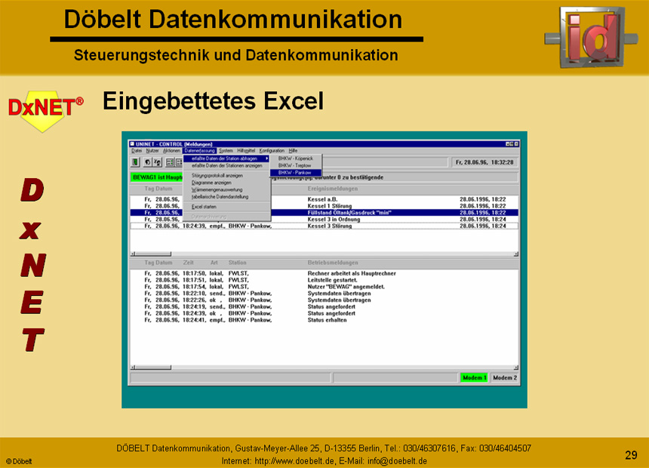This screenshot has width=649, height=468.
Task: Click the green 'BEWAG1 ist Haupt' status field
Action: (157, 177)
